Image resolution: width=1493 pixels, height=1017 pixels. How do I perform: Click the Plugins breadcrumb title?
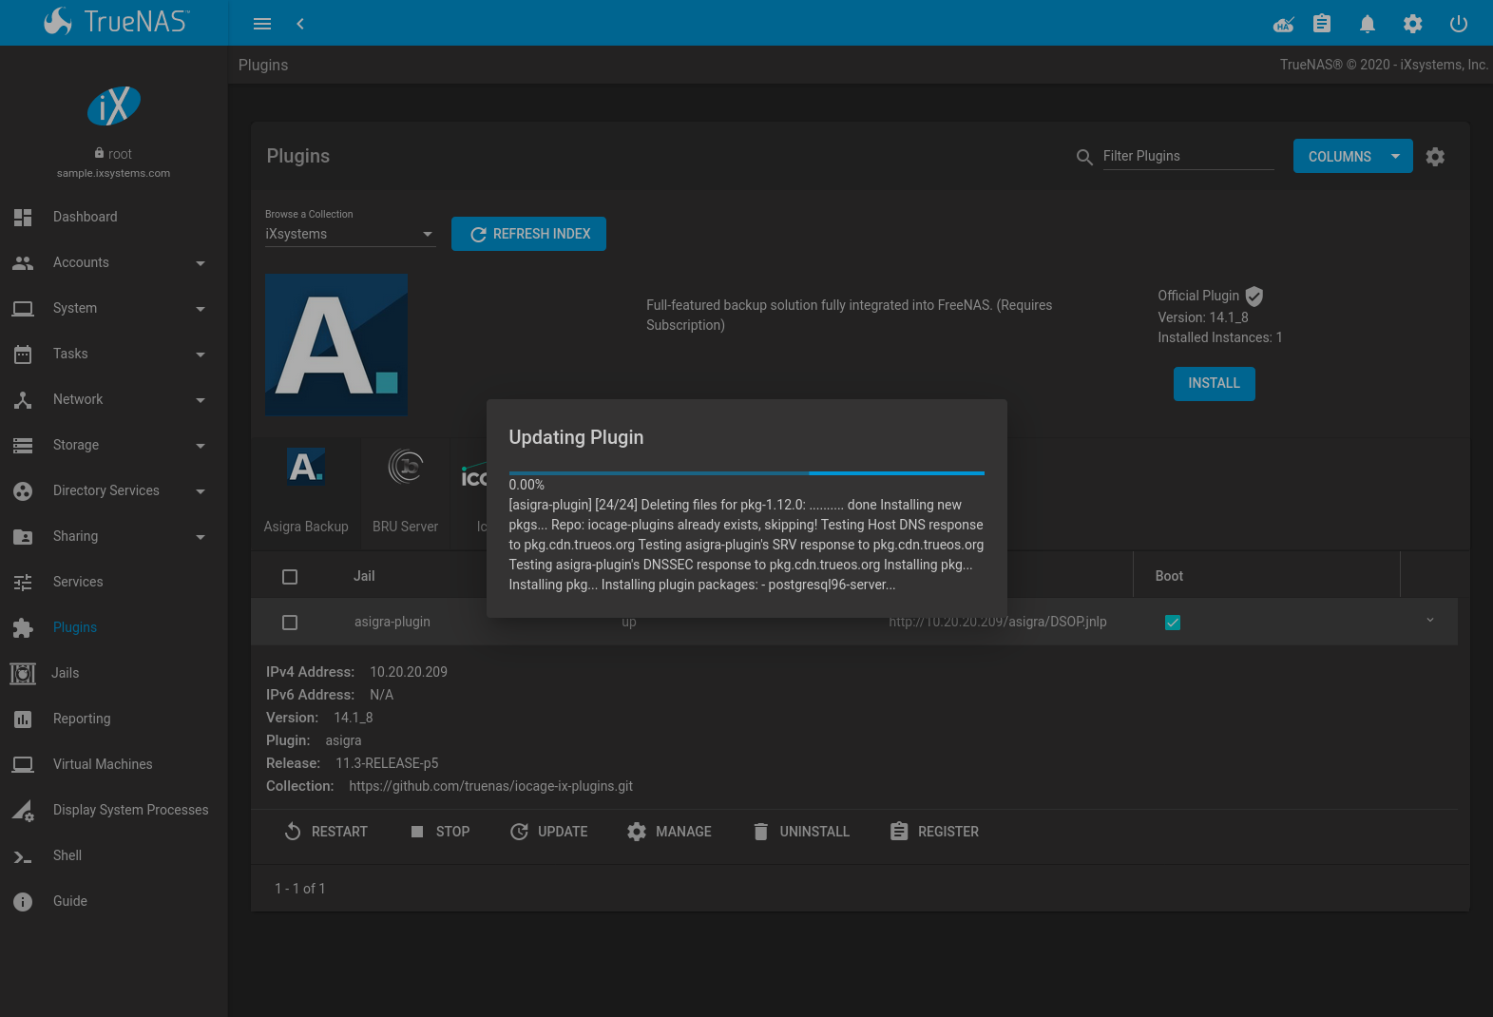[263, 65]
